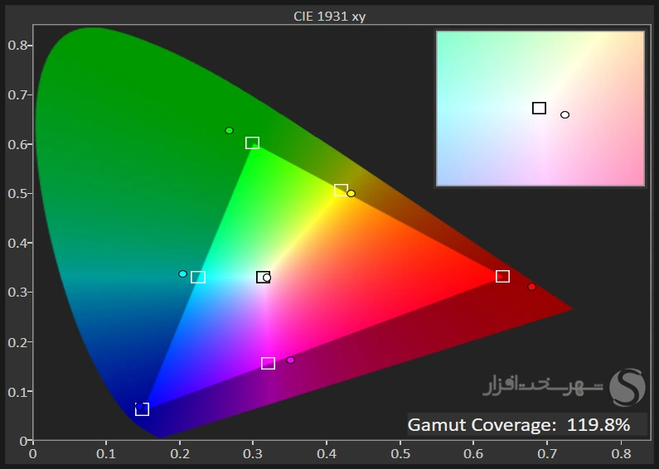The height and width of the screenshot is (469, 659).
Task: Select the blue target square marker
Action: pyautogui.click(x=142, y=409)
